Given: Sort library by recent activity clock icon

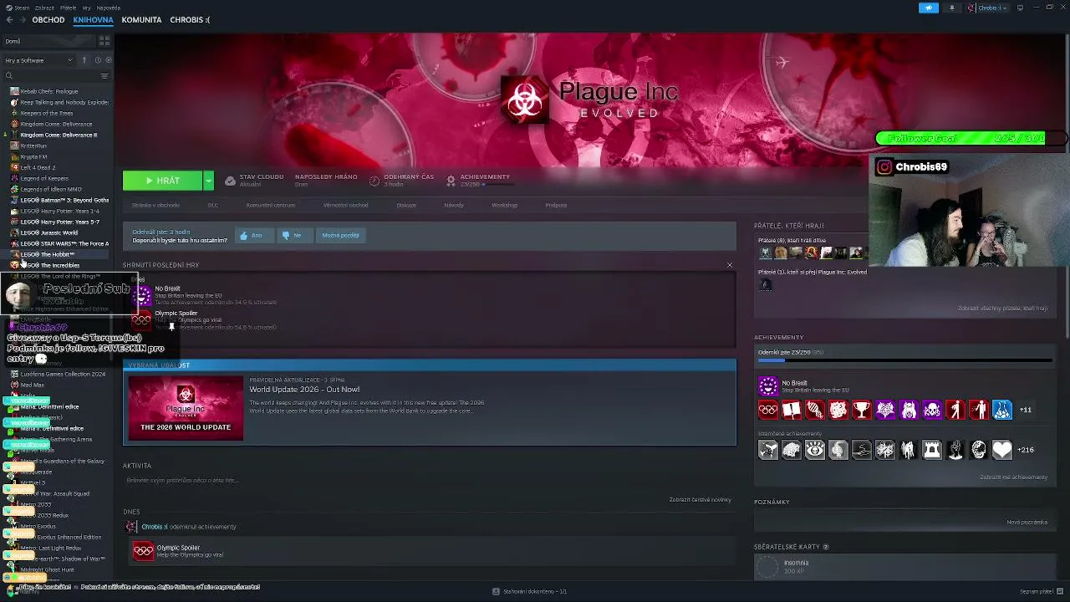Looking at the screenshot, I should click(x=98, y=60).
